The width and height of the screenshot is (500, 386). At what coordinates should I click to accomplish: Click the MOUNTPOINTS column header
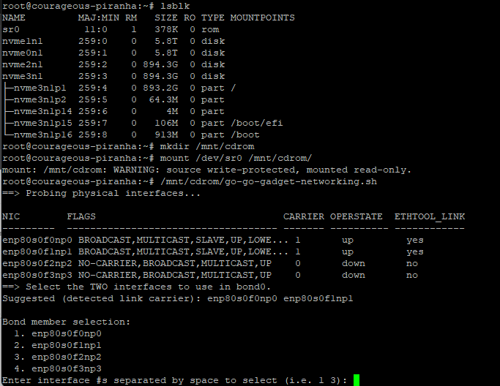tap(262, 18)
